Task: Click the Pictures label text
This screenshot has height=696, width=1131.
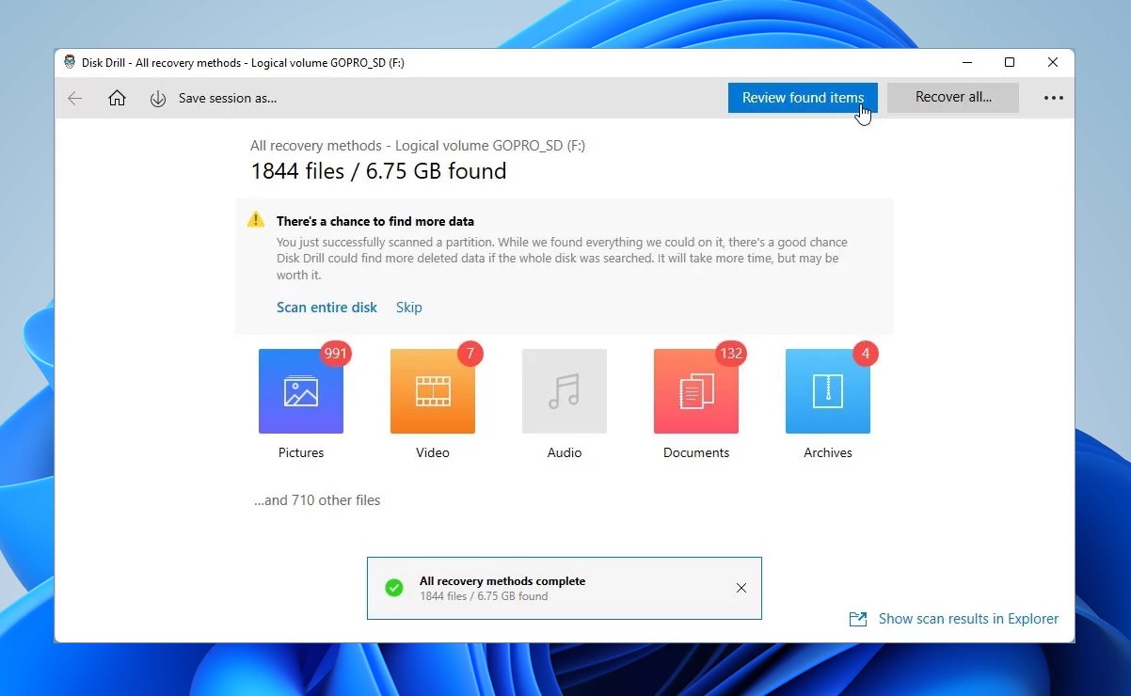Action: 301,452
